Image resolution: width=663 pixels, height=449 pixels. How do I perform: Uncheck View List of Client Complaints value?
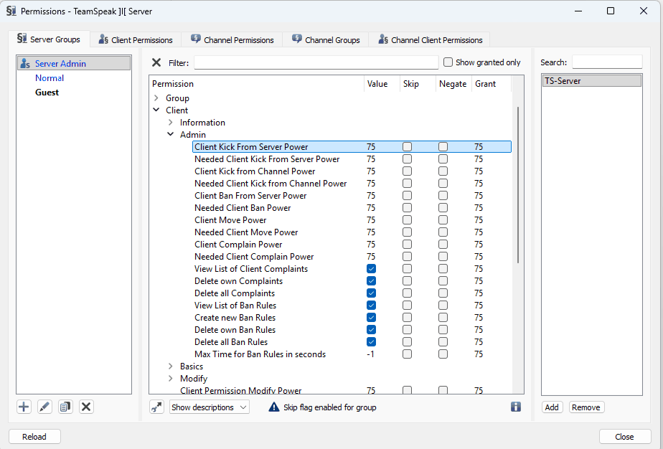click(371, 269)
